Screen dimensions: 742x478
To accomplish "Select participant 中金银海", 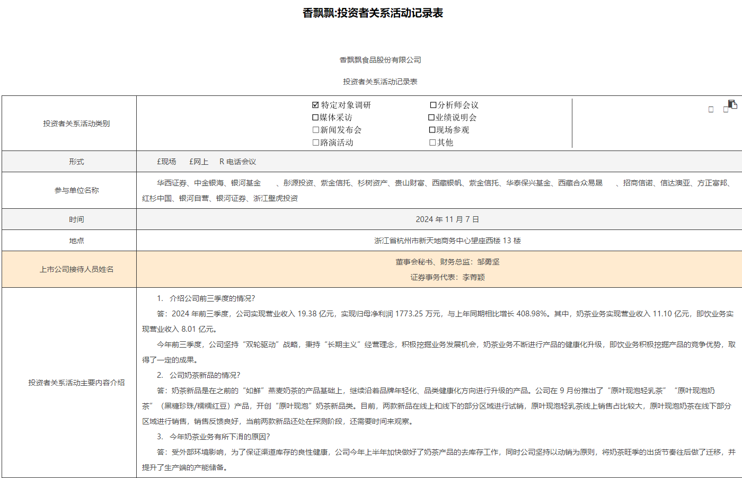I will coord(209,183).
